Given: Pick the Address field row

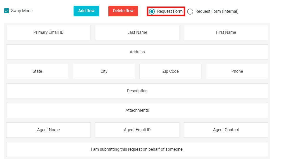Looking at the screenshot, I should 137,52.
